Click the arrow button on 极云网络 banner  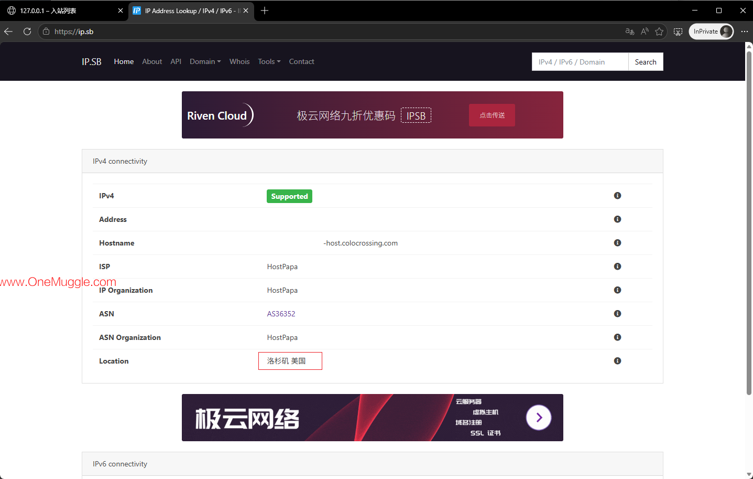(x=539, y=418)
